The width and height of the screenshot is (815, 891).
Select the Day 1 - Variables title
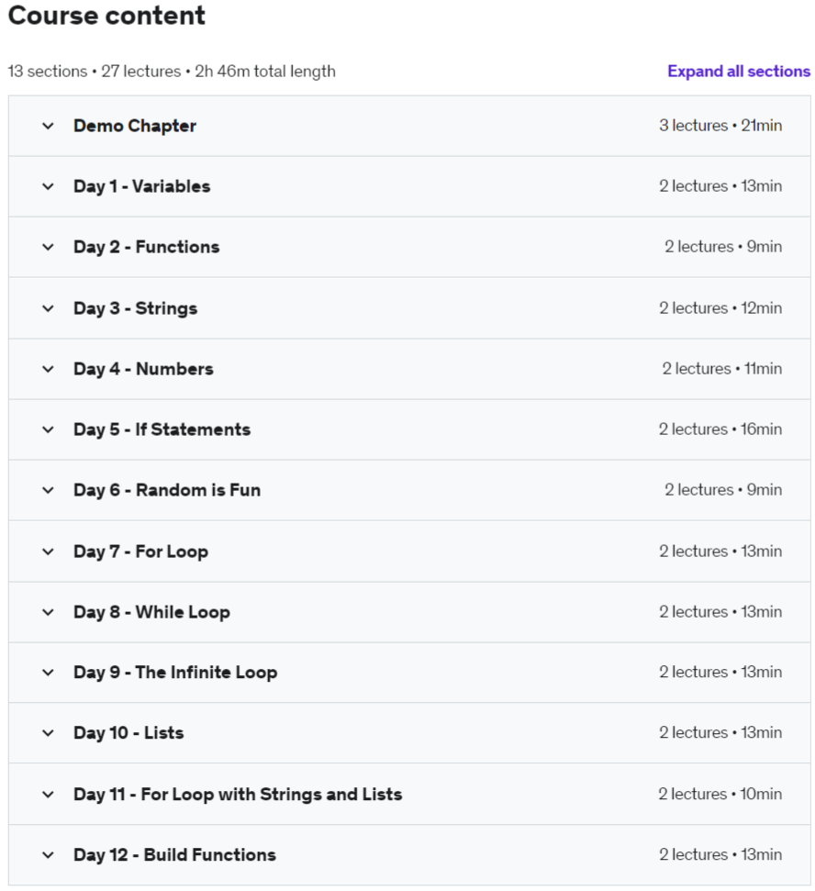coord(141,186)
